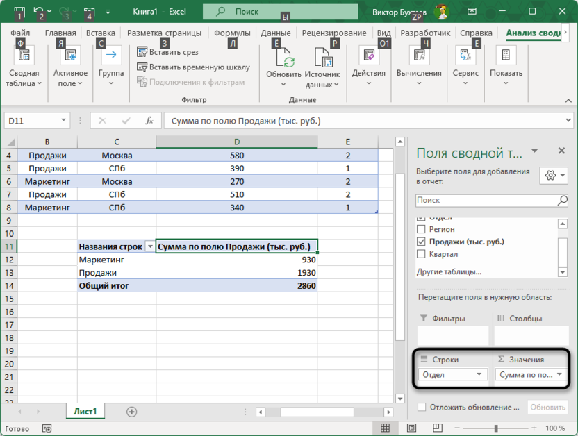Click the insert function fx icon
This screenshot has height=436, width=578.
149,121
